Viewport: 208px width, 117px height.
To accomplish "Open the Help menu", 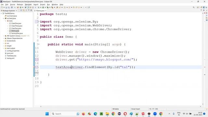I will 61,5.
